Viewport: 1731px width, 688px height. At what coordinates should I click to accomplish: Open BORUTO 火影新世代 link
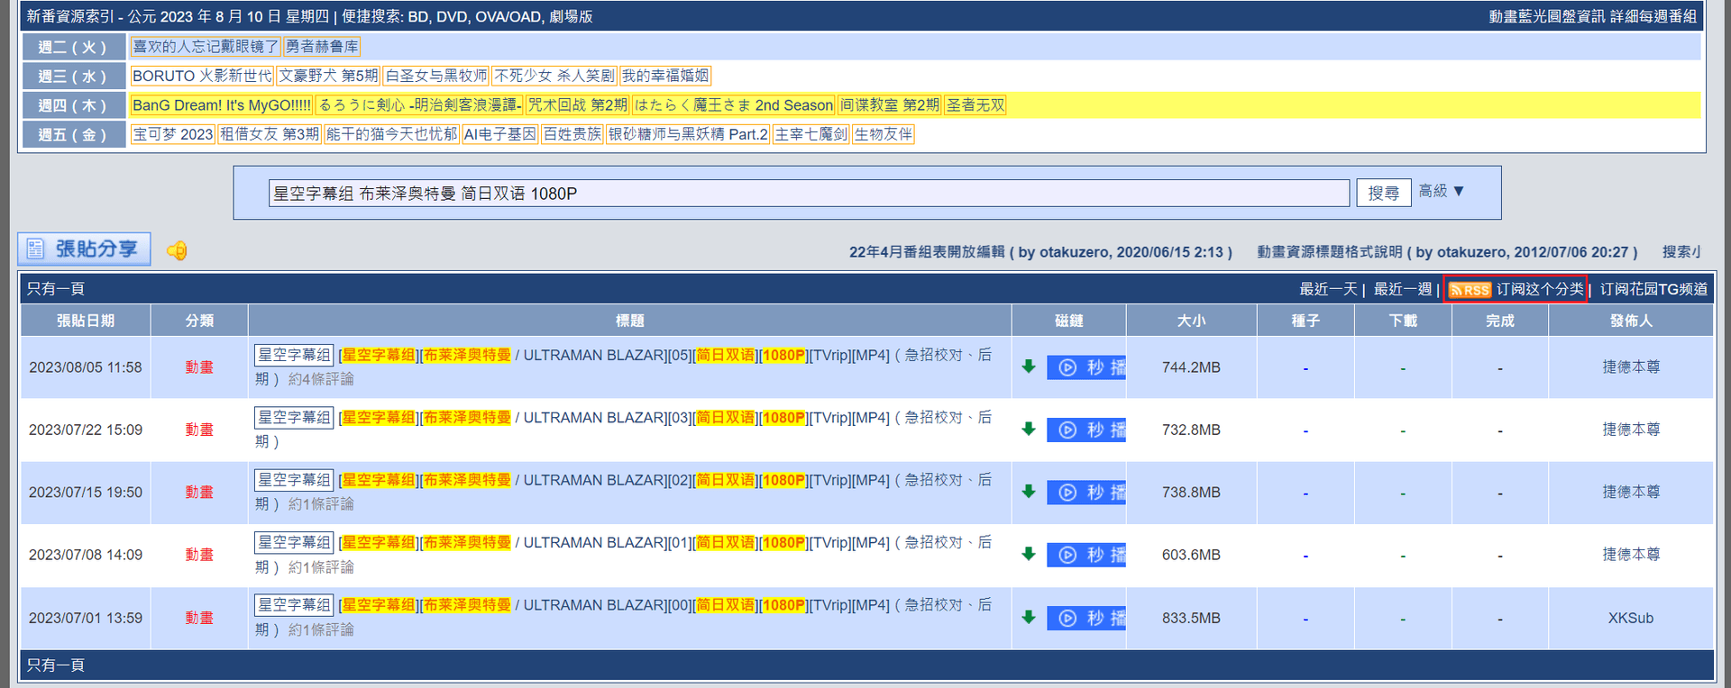tap(202, 76)
